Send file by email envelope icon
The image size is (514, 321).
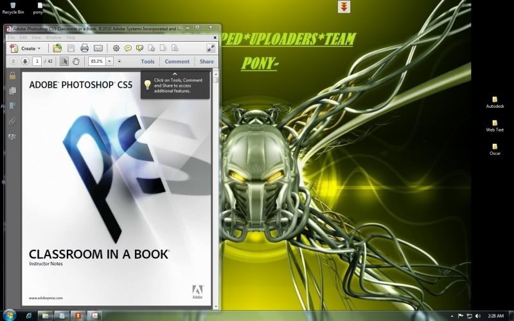tap(98, 48)
